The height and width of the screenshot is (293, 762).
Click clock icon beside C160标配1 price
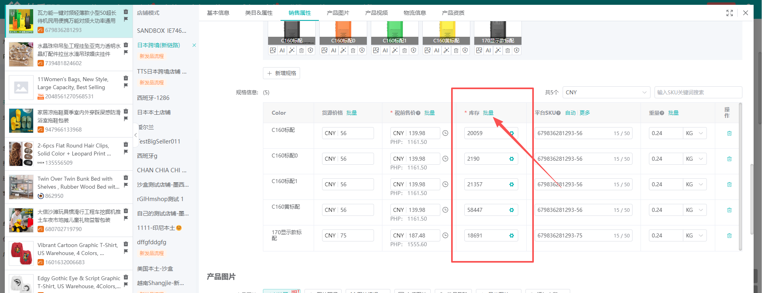click(x=445, y=184)
